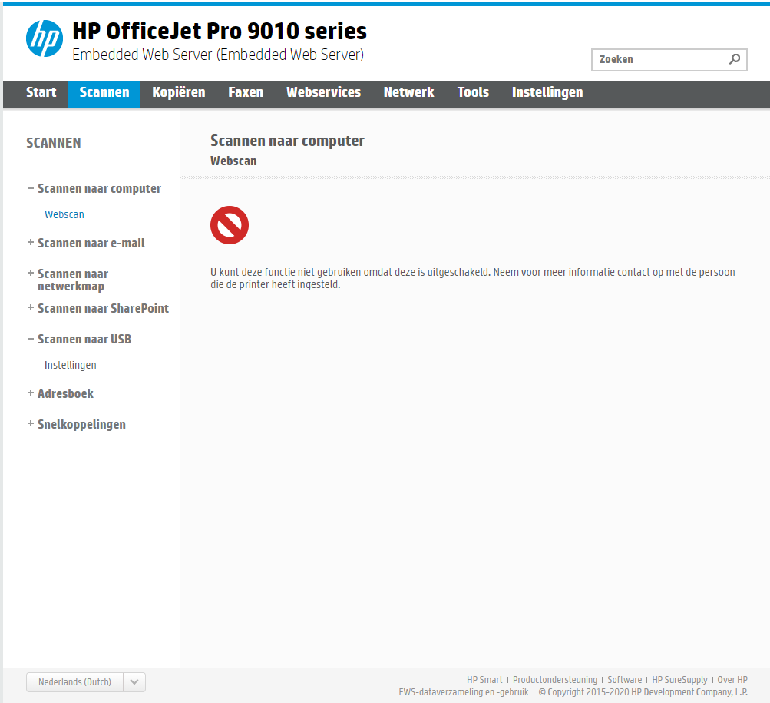Image resolution: width=770 pixels, height=703 pixels.
Task: Click the 'Scannen naar computer' page title
Action: [287, 141]
